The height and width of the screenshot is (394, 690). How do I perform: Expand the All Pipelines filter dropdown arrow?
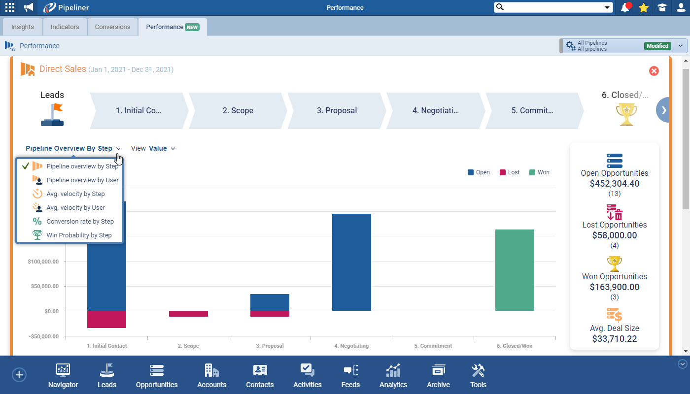coord(681,46)
